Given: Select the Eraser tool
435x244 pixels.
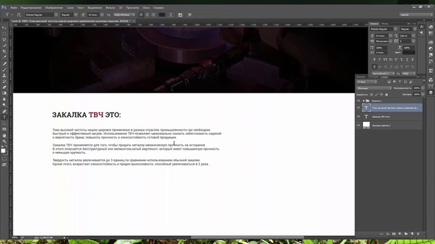Looking at the screenshot, I should click(x=4, y=87).
